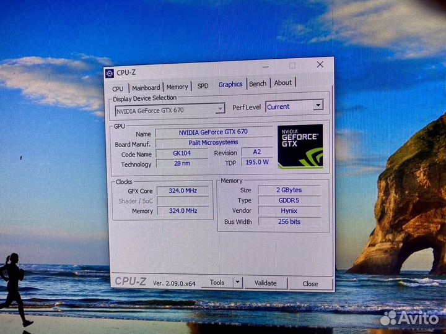Click the Hynix vendor value
446x334 pixels.
[289, 211]
